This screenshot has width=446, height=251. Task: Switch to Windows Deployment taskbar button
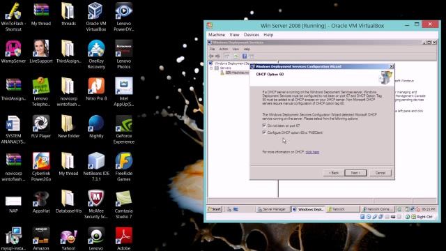pos(308,209)
